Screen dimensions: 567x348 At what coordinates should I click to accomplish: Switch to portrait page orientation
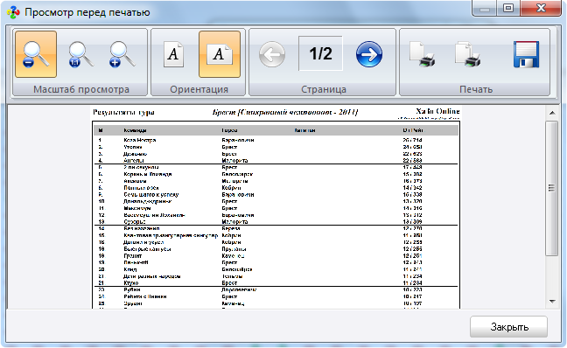point(173,54)
